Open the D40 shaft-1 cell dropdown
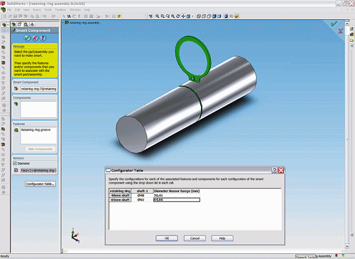 142,195
